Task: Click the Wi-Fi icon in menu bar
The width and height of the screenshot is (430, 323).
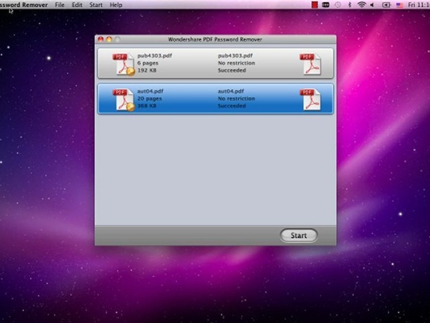Action: tap(362, 4)
